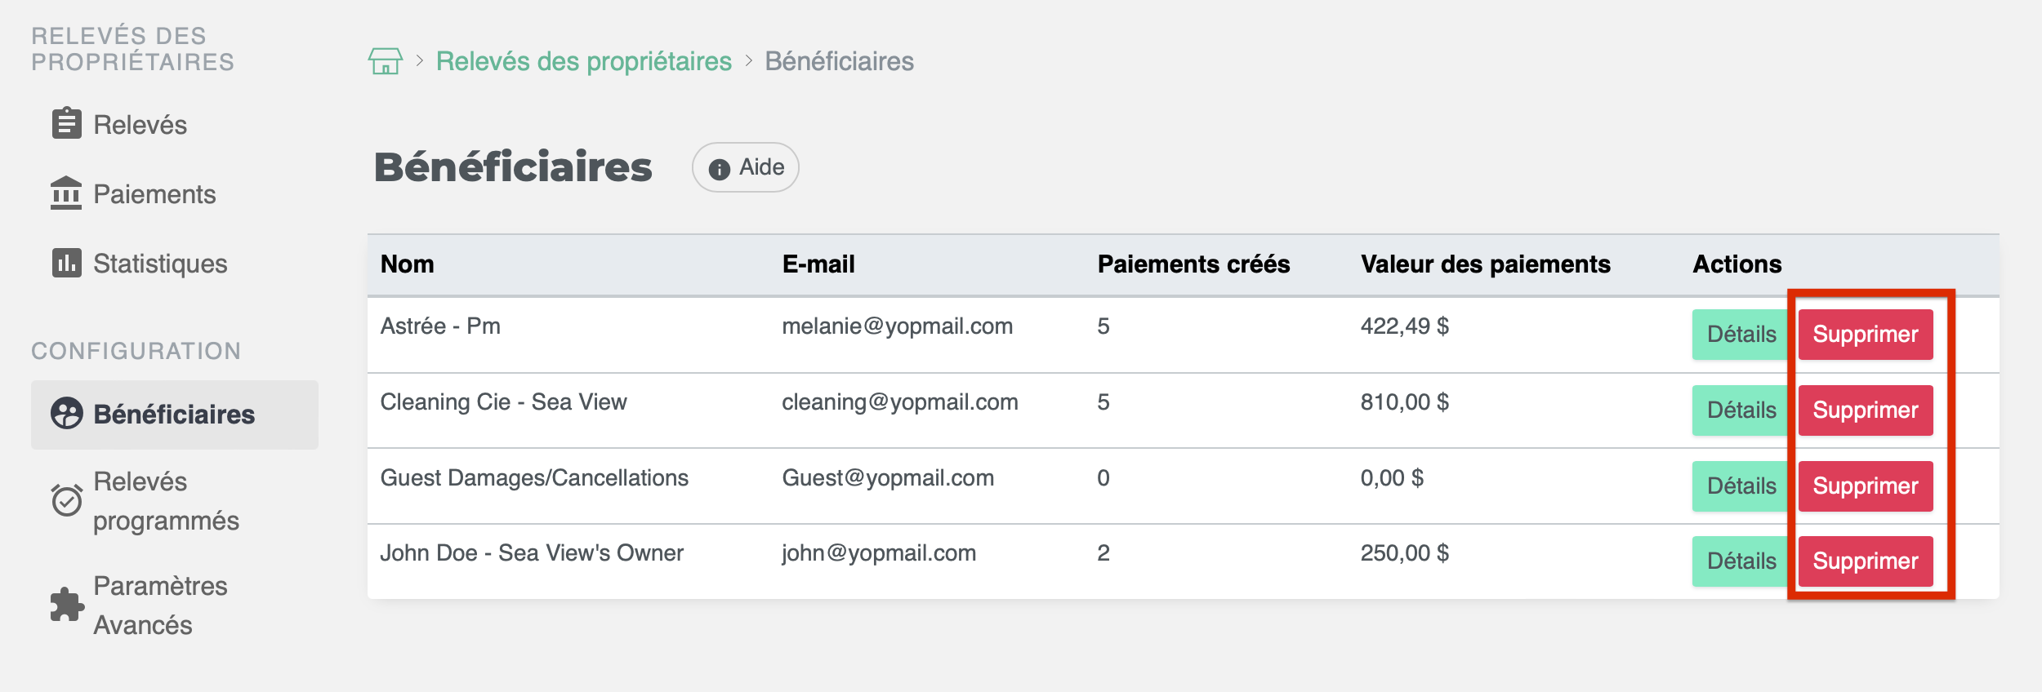Click the Relevés clipboard icon

[66, 124]
